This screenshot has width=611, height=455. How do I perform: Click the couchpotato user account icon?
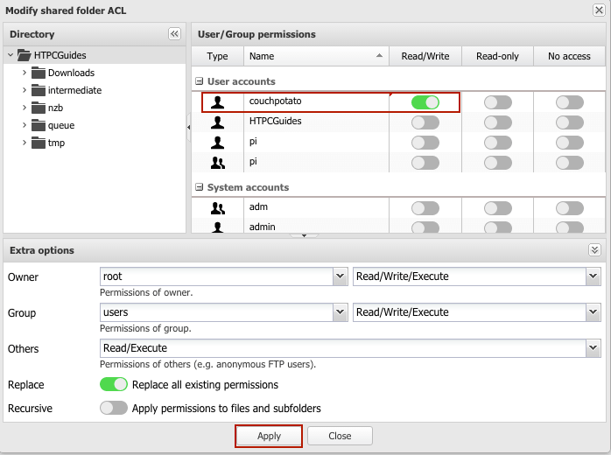(218, 102)
